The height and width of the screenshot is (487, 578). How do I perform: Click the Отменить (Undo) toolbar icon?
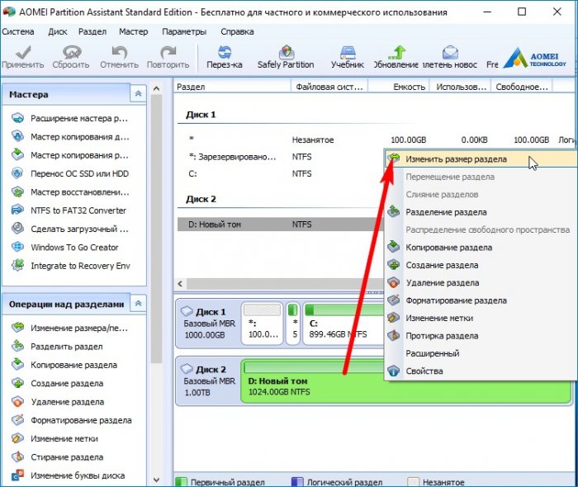click(119, 57)
